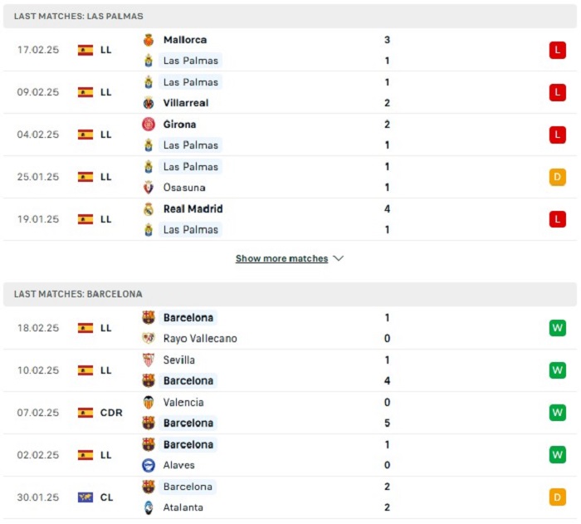This screenshot has height=524, width=581.
Task: Click the Mallorca club crest icon
Action: [149, 40]
